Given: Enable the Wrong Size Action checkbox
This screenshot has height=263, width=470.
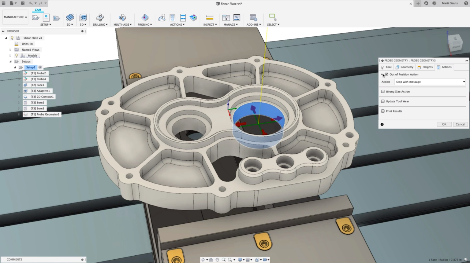Looking at the screenshot, I should [383, 92].
